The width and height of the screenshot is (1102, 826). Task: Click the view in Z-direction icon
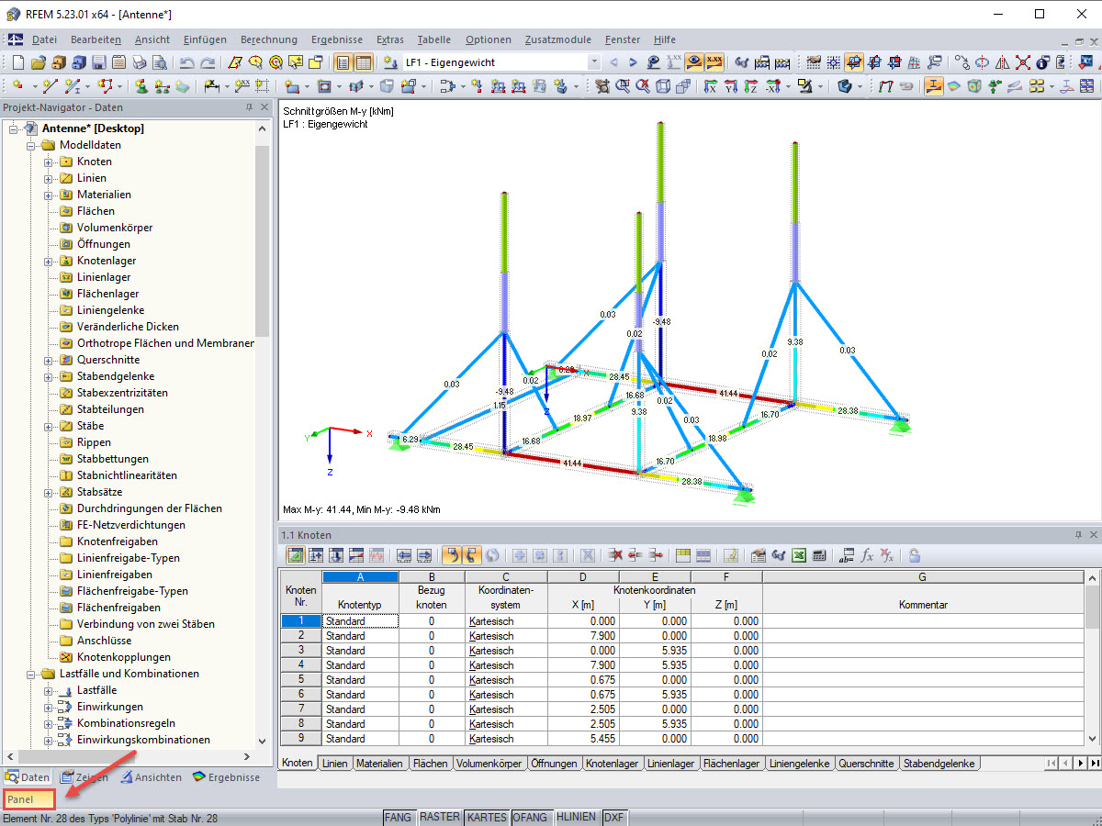click(751, 86)
